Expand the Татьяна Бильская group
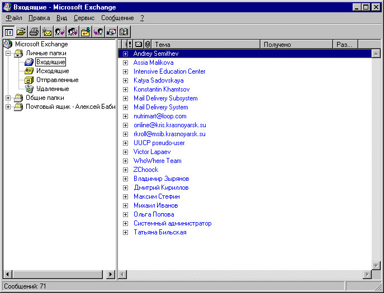This screenshot has height=293, width=384. point(125,232)
